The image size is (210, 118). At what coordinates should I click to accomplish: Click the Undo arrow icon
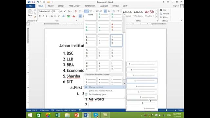point(38,2)
